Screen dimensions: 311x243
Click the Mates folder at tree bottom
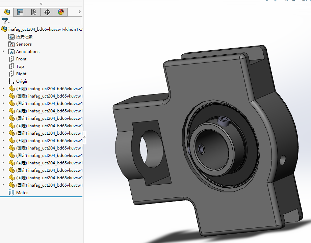[22, 192]
